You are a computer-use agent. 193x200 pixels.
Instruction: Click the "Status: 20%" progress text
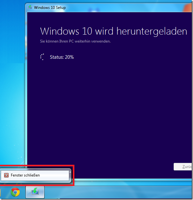pos(62,57)
